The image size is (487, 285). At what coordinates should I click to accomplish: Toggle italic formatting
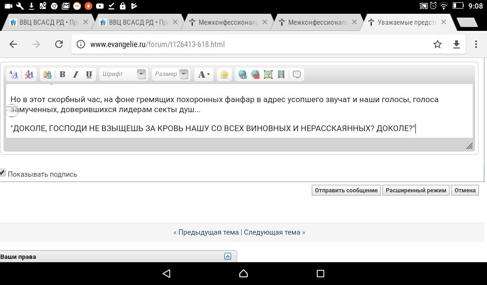tap(75, 75)
